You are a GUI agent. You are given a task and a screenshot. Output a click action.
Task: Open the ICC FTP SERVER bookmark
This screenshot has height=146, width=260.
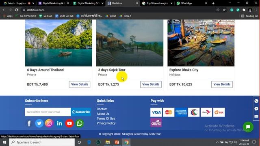(x=26, y=16)
